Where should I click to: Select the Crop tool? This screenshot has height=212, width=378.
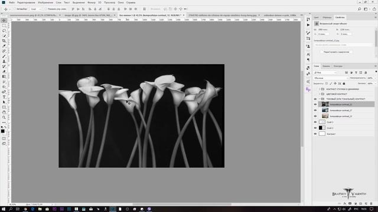coord(4,41)
